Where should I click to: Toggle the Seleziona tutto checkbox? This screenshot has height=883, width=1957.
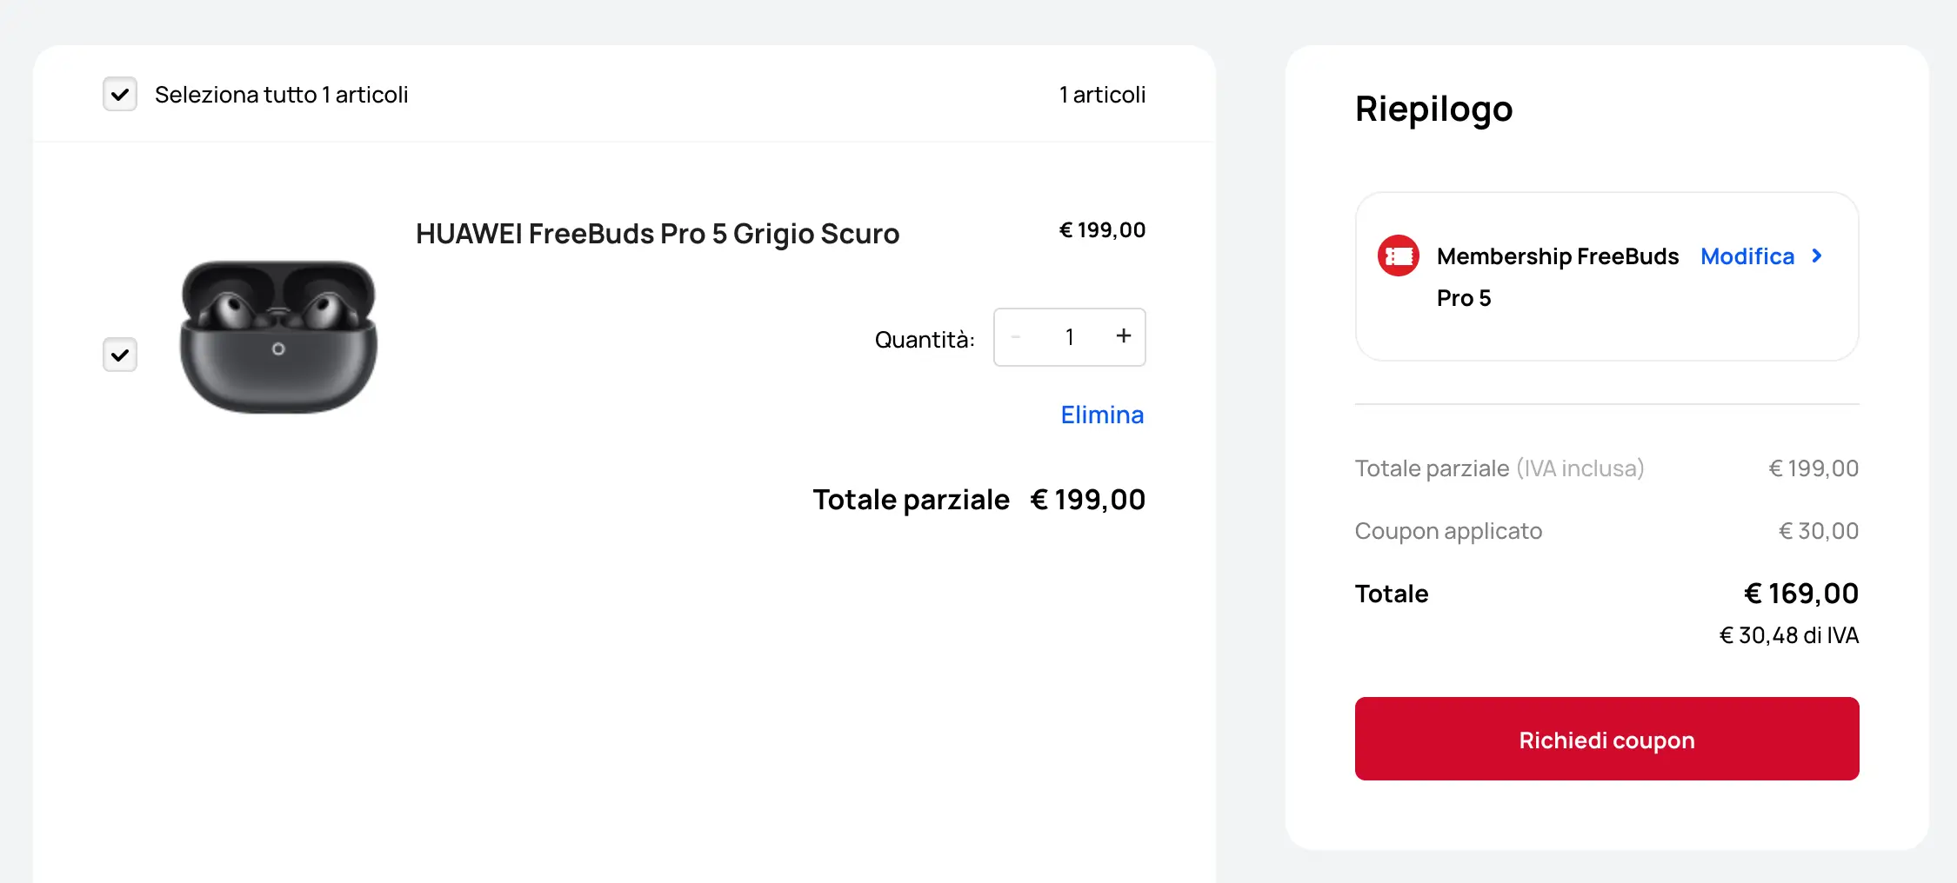click(x=120, y=94)
